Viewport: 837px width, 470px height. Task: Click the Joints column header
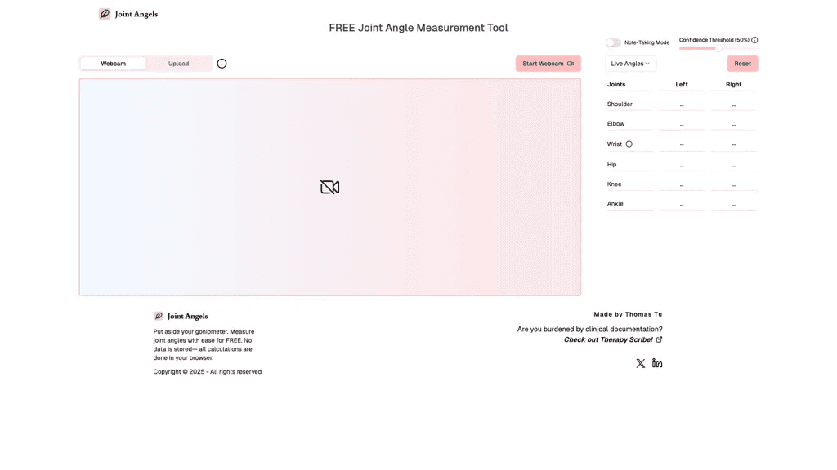point(616,85)
